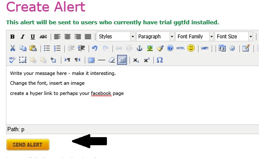The image size is (259, 158).
Task: Toggle underline formatting
Action: 33,37
